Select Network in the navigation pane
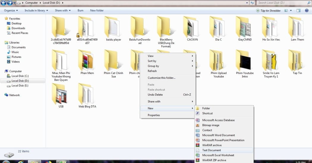The width and height of the screenshot is (312, 163). [14, 95]
